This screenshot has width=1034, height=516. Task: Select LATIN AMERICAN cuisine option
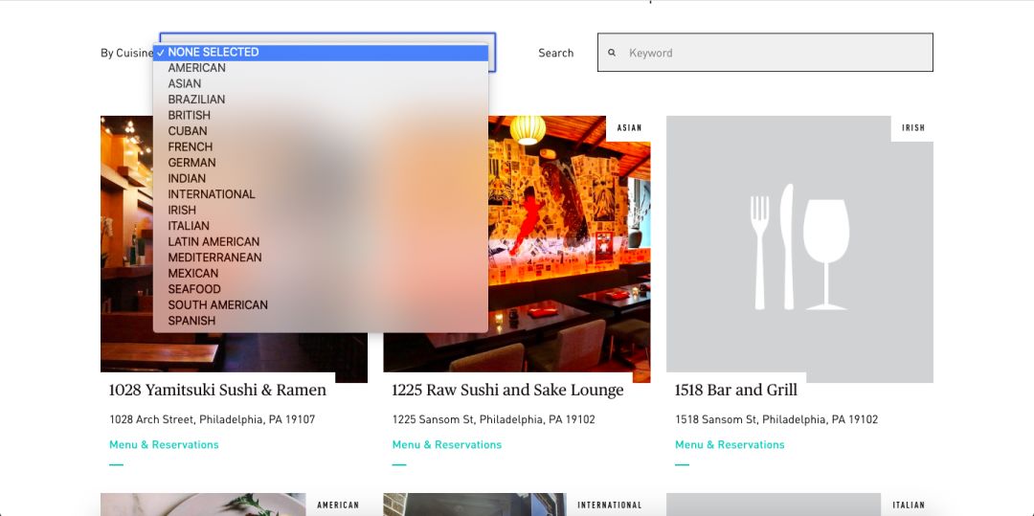321,242
